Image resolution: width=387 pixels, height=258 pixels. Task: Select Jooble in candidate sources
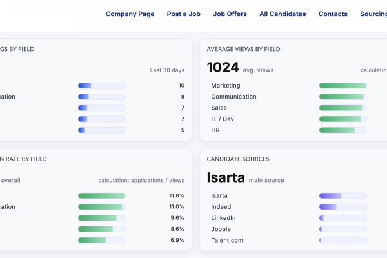click(221, 229)
